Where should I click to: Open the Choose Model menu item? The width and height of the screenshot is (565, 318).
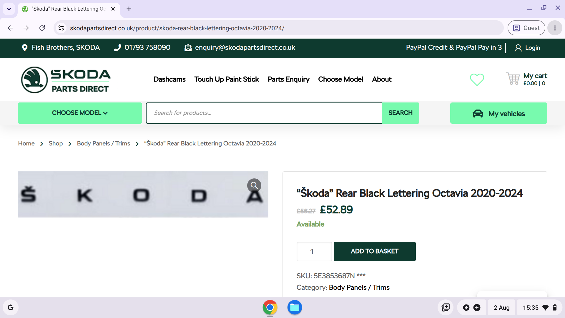point(340,79)
